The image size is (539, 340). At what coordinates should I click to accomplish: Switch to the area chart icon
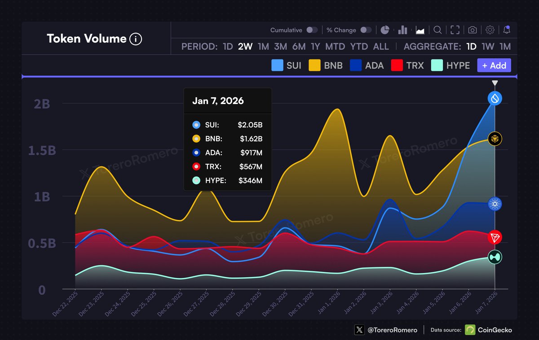[420, 30]
